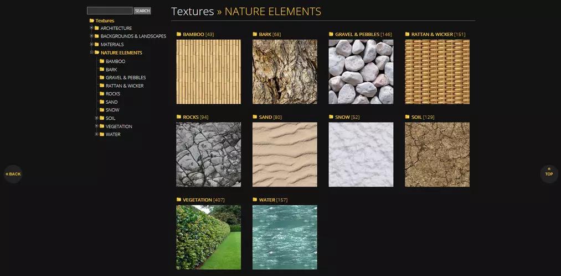Screen dimensions: 561x276
Task: Open the ROCKS [94] gallery title link
Action: tap(195, 118)
